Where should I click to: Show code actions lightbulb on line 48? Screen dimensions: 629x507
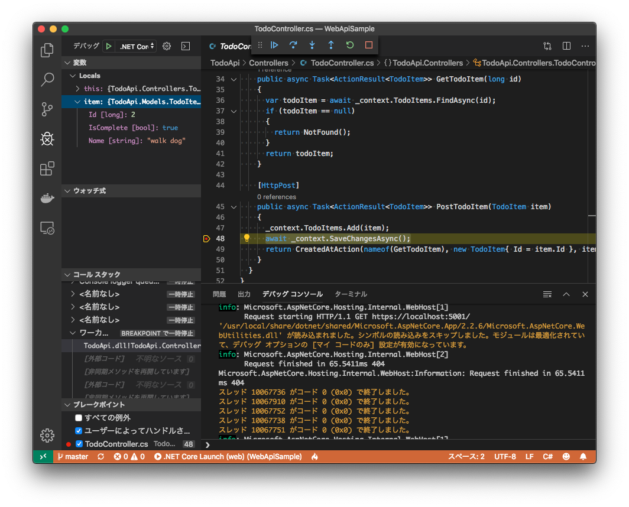coord(247,238)
